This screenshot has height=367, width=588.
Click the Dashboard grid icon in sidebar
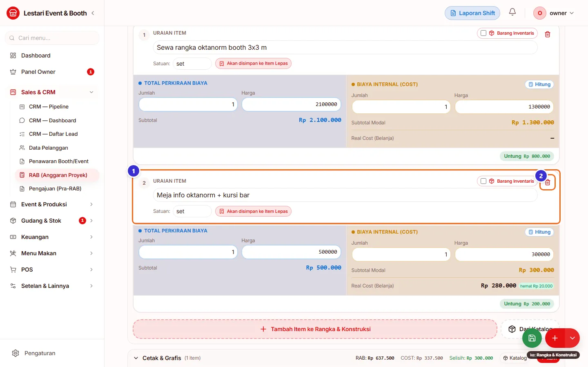tap(13, 55)
